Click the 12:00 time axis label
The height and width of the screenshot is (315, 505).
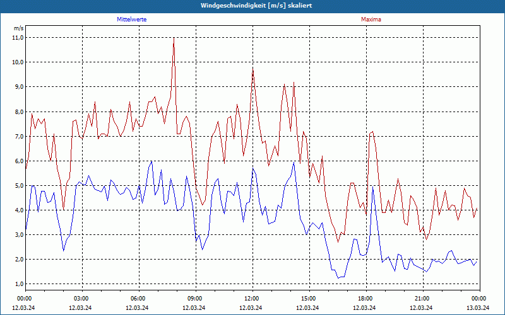(252, 299)
